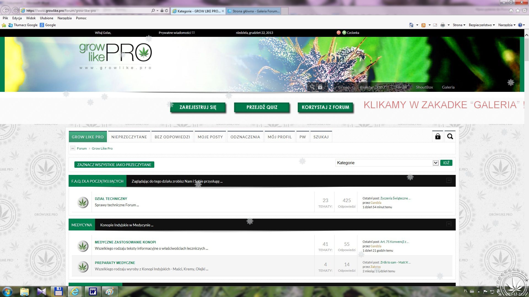The image size is (529, 297).
Task: Increase font size with green plus icon
Action: pyautogui.click(x=344, y=32)
